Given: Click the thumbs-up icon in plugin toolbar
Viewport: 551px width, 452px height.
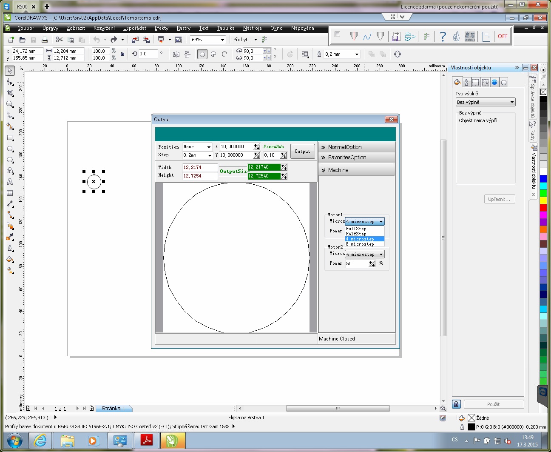Looking at the screenshot, I should point(456,37).
